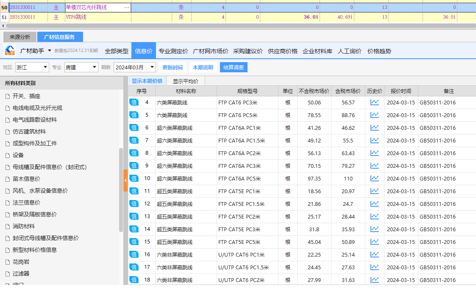
Task: Open 仿古建筑材料 category
Action: coord(29,131)
